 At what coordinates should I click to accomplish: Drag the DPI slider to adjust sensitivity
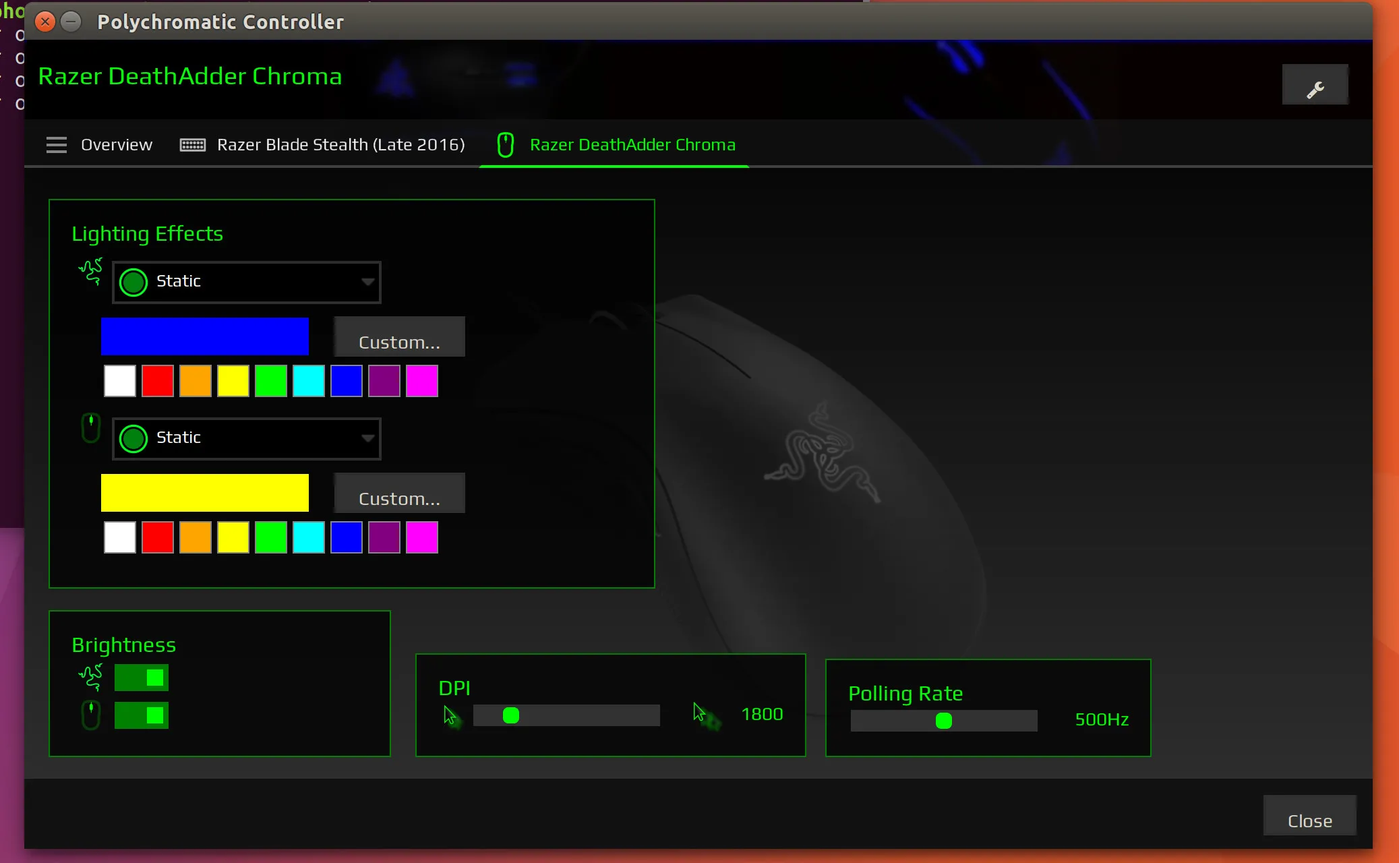(512, 714)
